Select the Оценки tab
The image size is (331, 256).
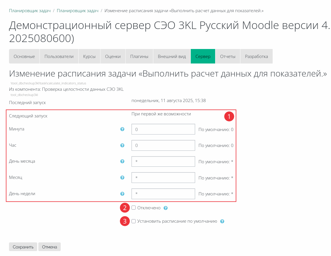pos(113,56)
